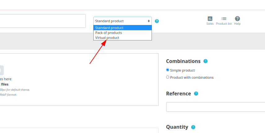Select Product with combinations radio button

[167, 77]
